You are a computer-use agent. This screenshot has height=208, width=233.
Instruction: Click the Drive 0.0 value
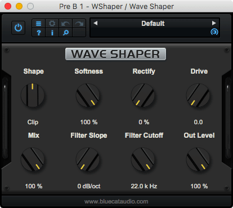tap(198, 122)
